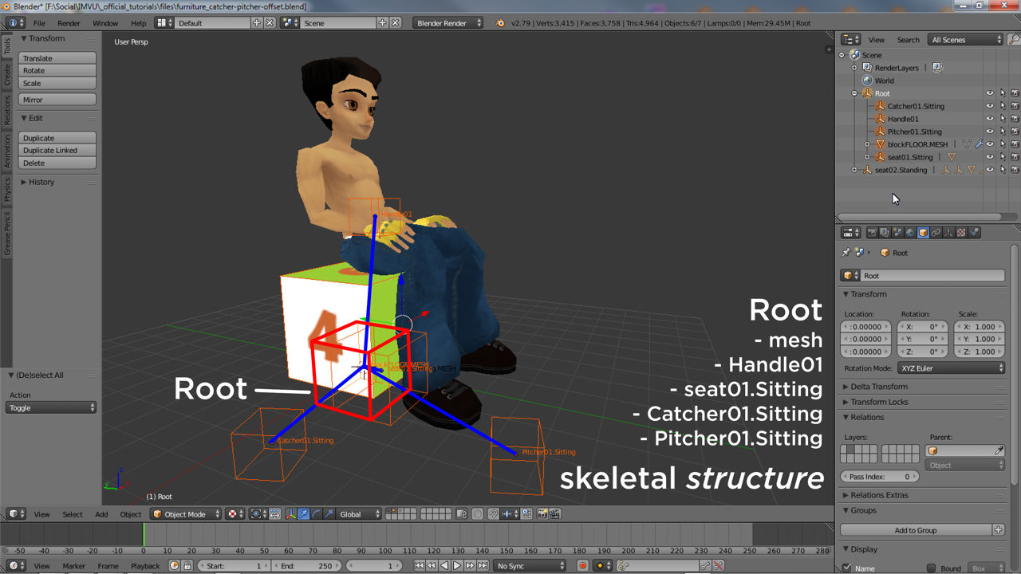Click the OpenGL render image camera icon
The height and width of the screenshot is (574, 1021).
click(542, 514)
